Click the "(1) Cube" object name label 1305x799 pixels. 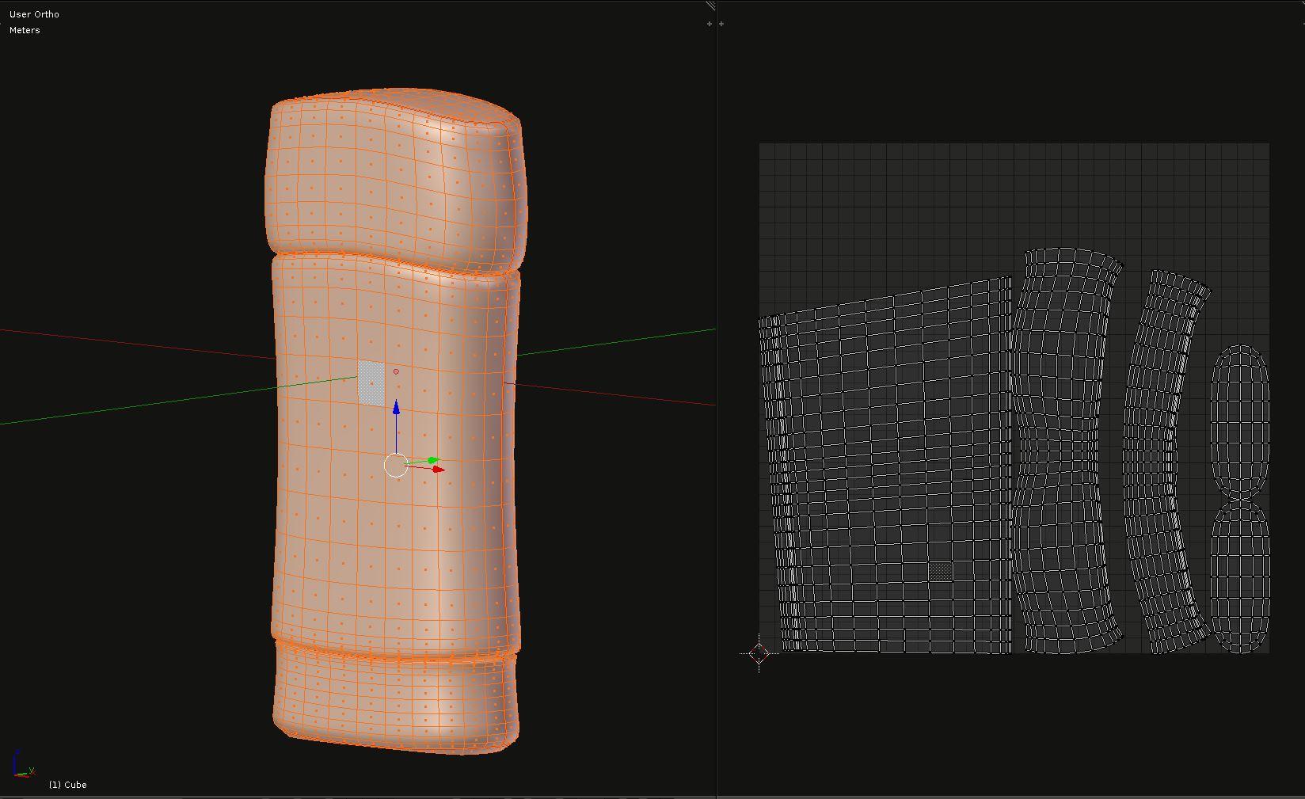[67, 785]
